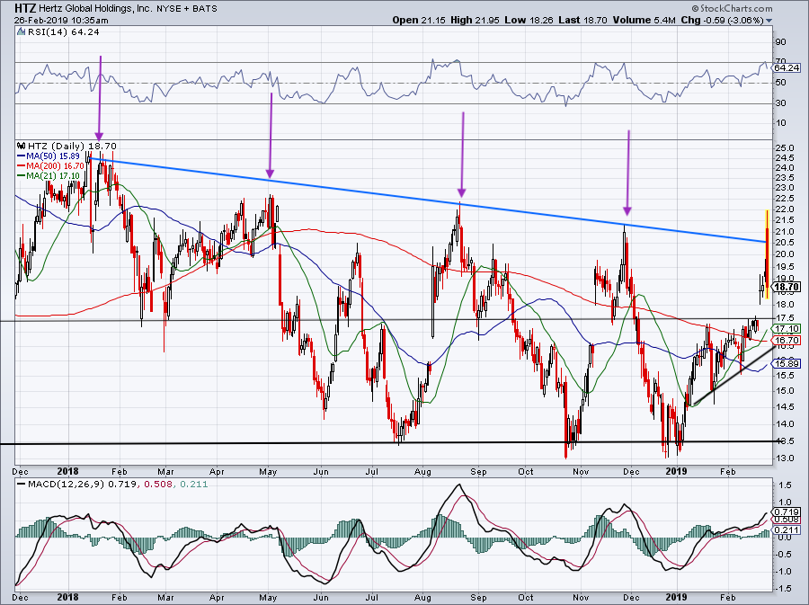Screen dimensions: 809x605
Task: Click the Hertz Global Holdings, Inc. name
Action: tap(96, 9)
